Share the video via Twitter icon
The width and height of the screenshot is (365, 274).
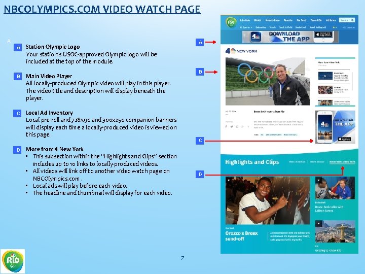click(231, 127)
